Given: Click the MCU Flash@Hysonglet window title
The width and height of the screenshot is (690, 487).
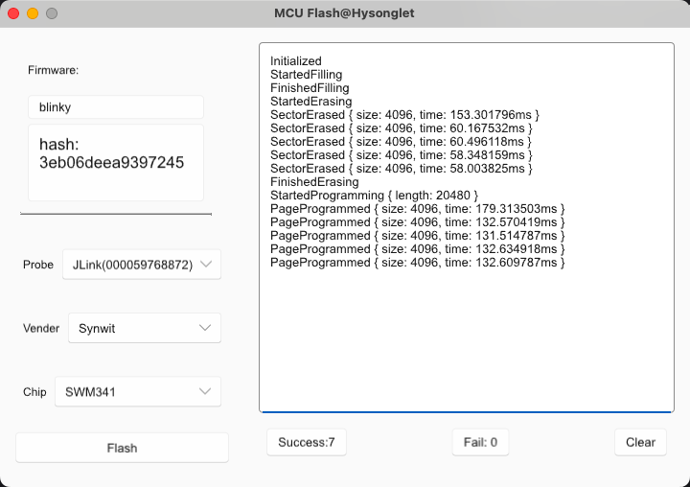Looking at the screenshot, I should tap(344, 14).
